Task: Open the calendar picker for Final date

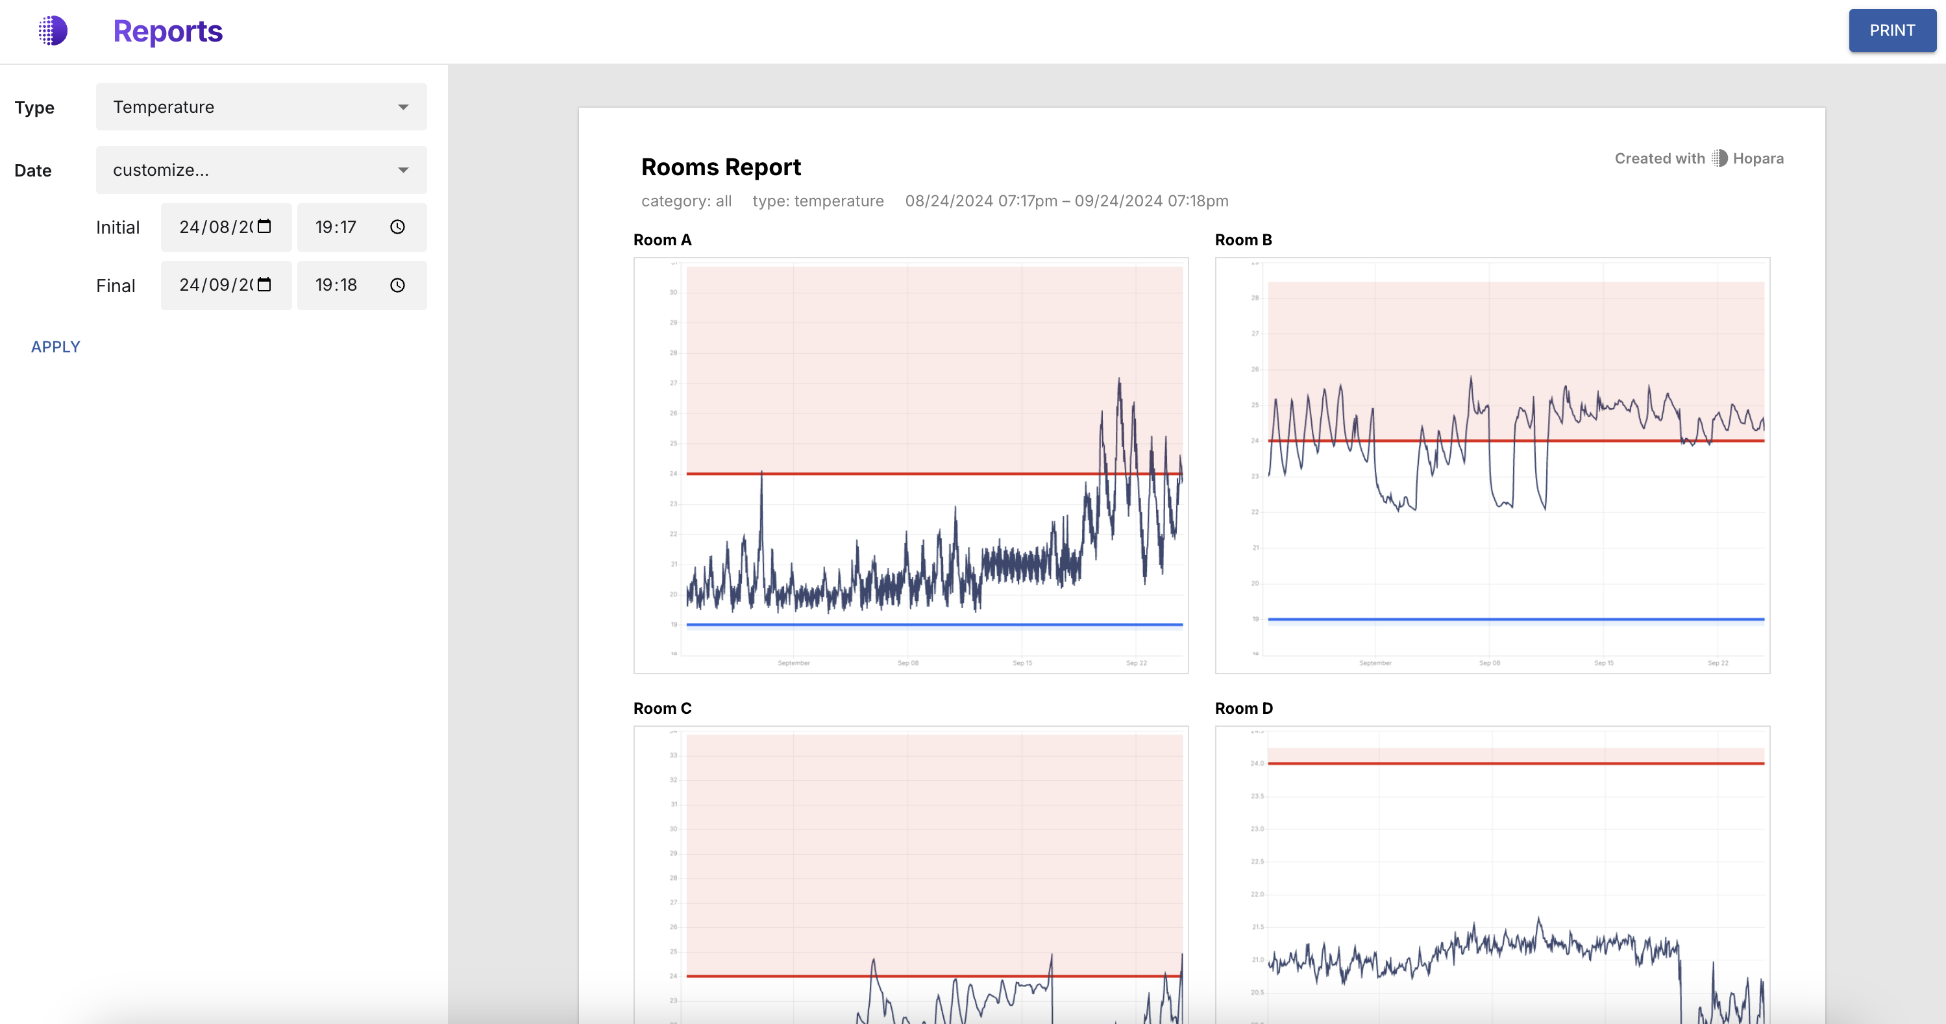Action: (264, 285)
